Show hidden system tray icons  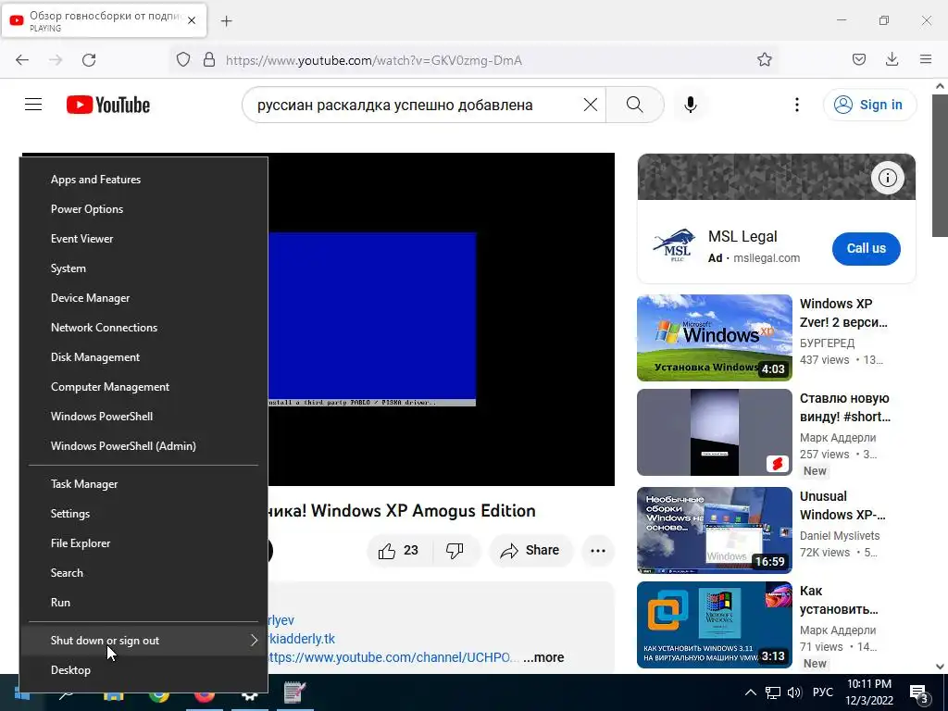[x=750, y=692]
